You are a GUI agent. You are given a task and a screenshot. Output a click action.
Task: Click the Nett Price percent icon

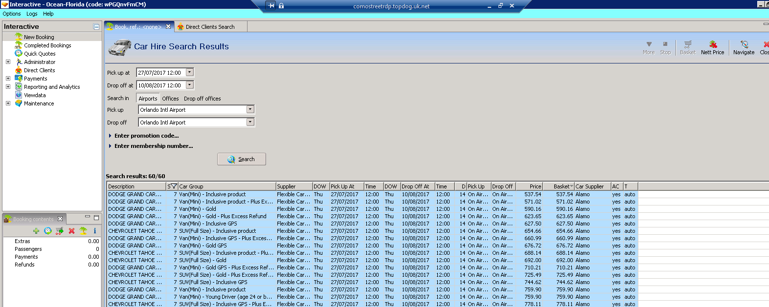713,44
